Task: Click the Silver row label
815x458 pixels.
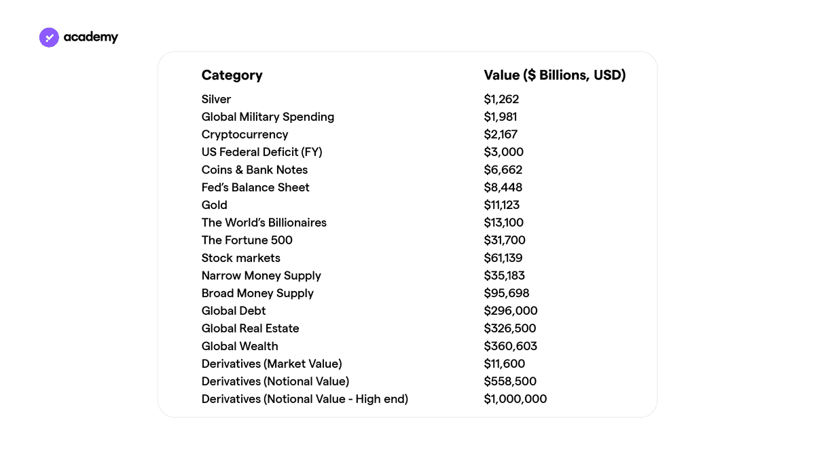Action: click(x=217, y=99)
